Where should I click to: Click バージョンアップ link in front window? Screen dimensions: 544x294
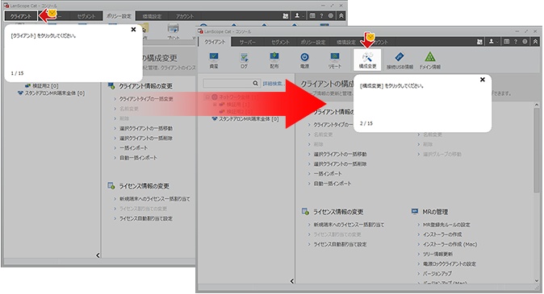click(x=437, y=273)
